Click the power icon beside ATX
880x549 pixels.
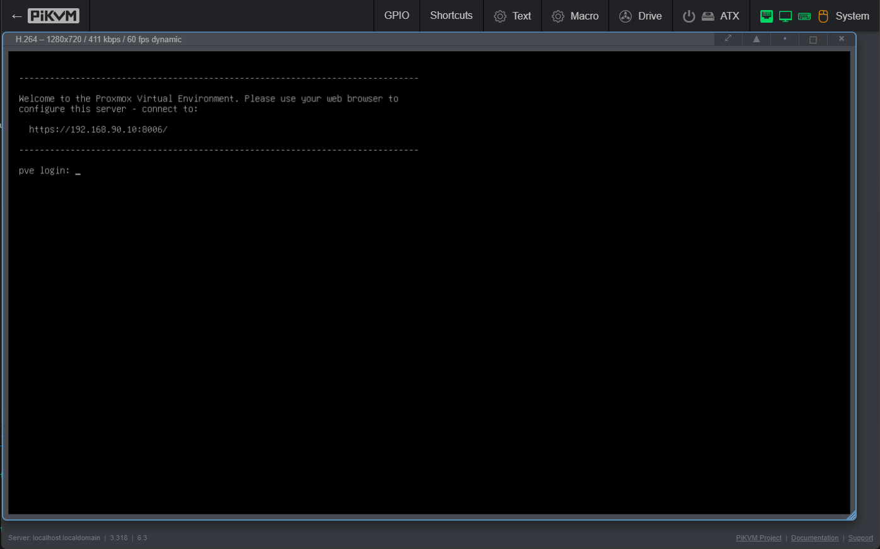(x=689, y=16)
